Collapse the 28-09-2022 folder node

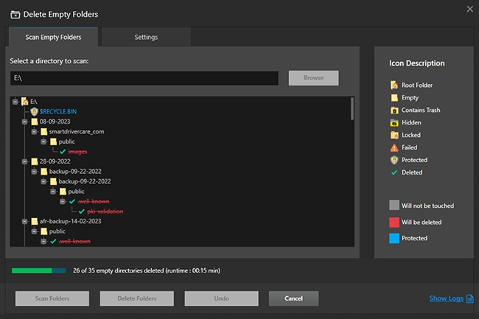25,161
